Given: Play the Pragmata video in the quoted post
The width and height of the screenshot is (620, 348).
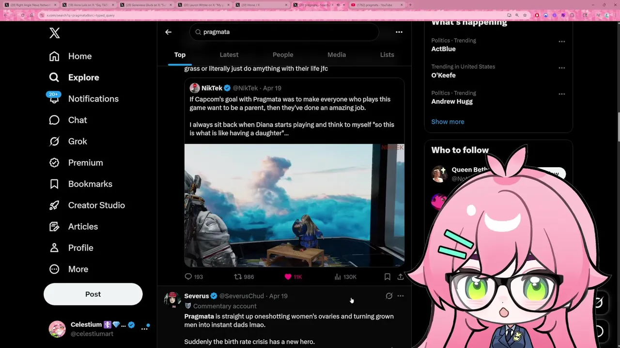Looking at the screenshot, I should click(x=294, y=205).
